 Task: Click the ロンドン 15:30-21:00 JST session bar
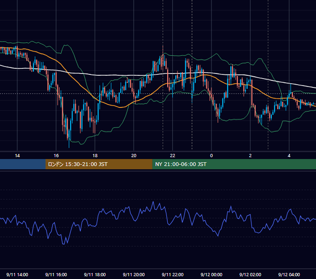(99, 164)
